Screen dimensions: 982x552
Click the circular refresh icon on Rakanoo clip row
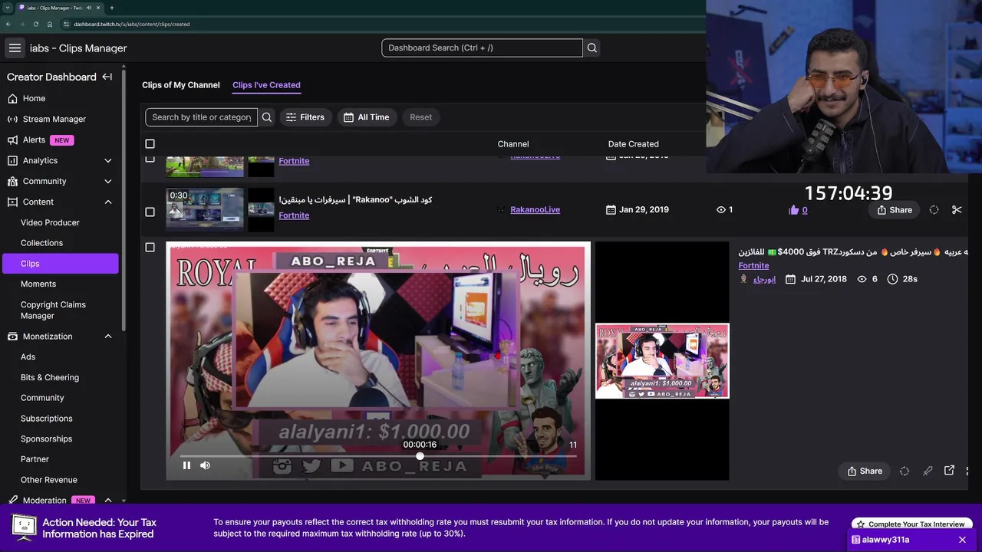coord(934,210)
